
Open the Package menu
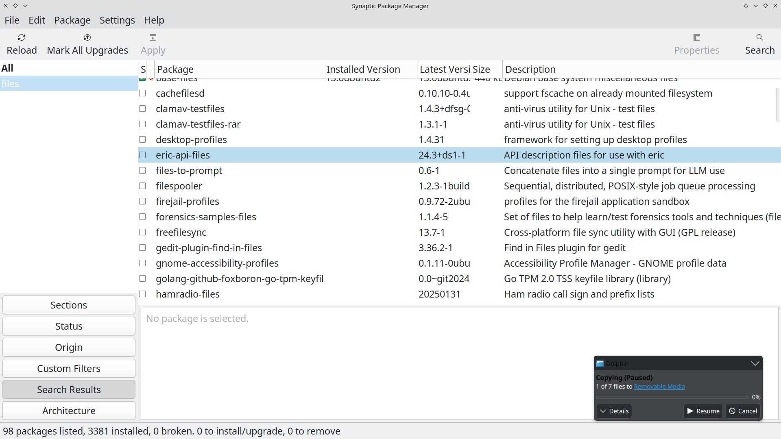tap(72, 20)
